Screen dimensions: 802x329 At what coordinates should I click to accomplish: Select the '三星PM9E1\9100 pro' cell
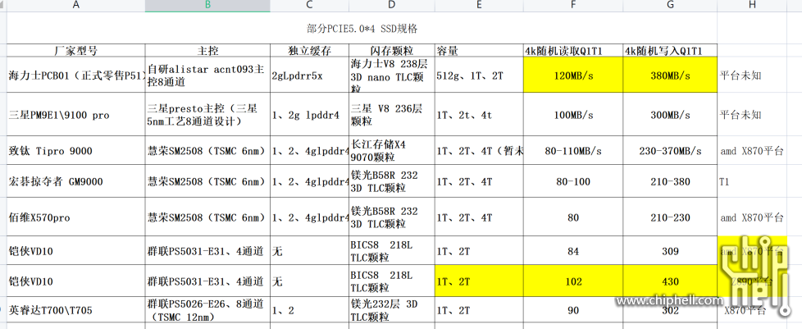point(75,114)
